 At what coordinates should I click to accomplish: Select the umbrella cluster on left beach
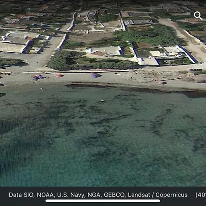[38, 76]
